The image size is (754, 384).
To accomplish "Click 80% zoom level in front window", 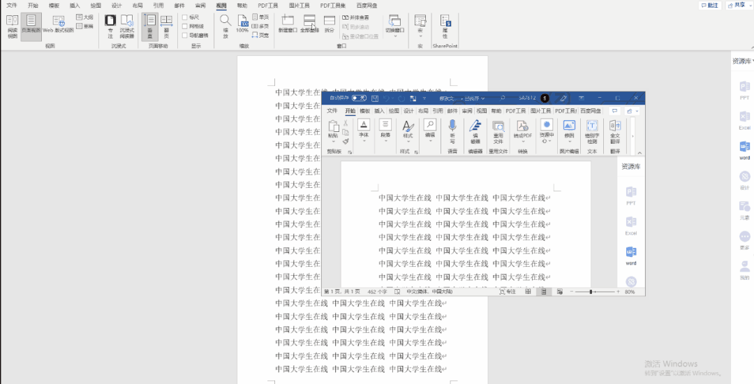I will [630, 292].
